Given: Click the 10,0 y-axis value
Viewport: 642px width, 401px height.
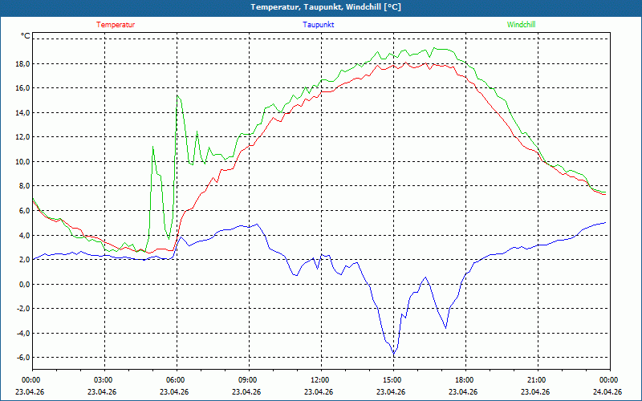Looking at the screenshot, I should coord(23,162).
